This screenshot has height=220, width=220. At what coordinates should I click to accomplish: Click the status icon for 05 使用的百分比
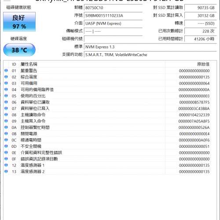click(6, 96)
